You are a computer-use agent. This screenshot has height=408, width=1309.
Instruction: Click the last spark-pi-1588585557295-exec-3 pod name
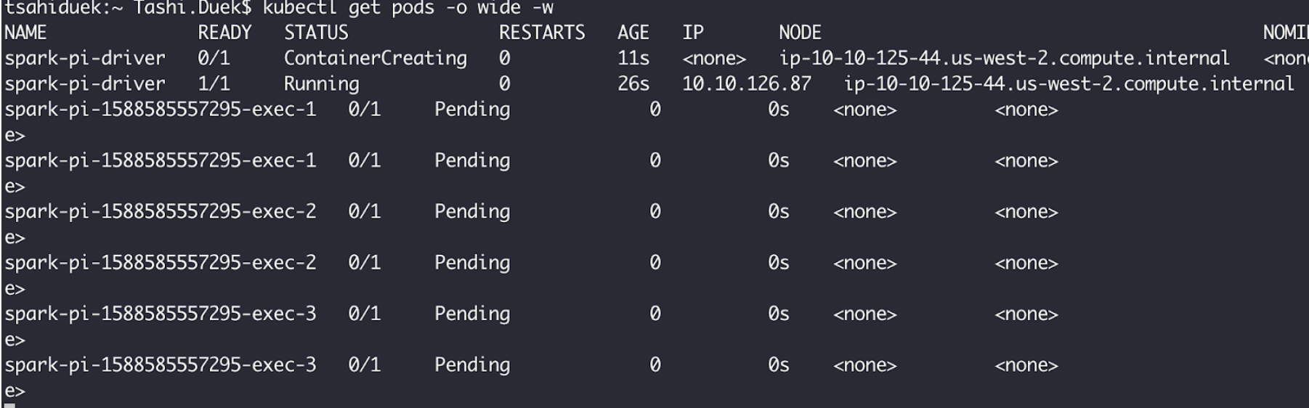point(161,365)
